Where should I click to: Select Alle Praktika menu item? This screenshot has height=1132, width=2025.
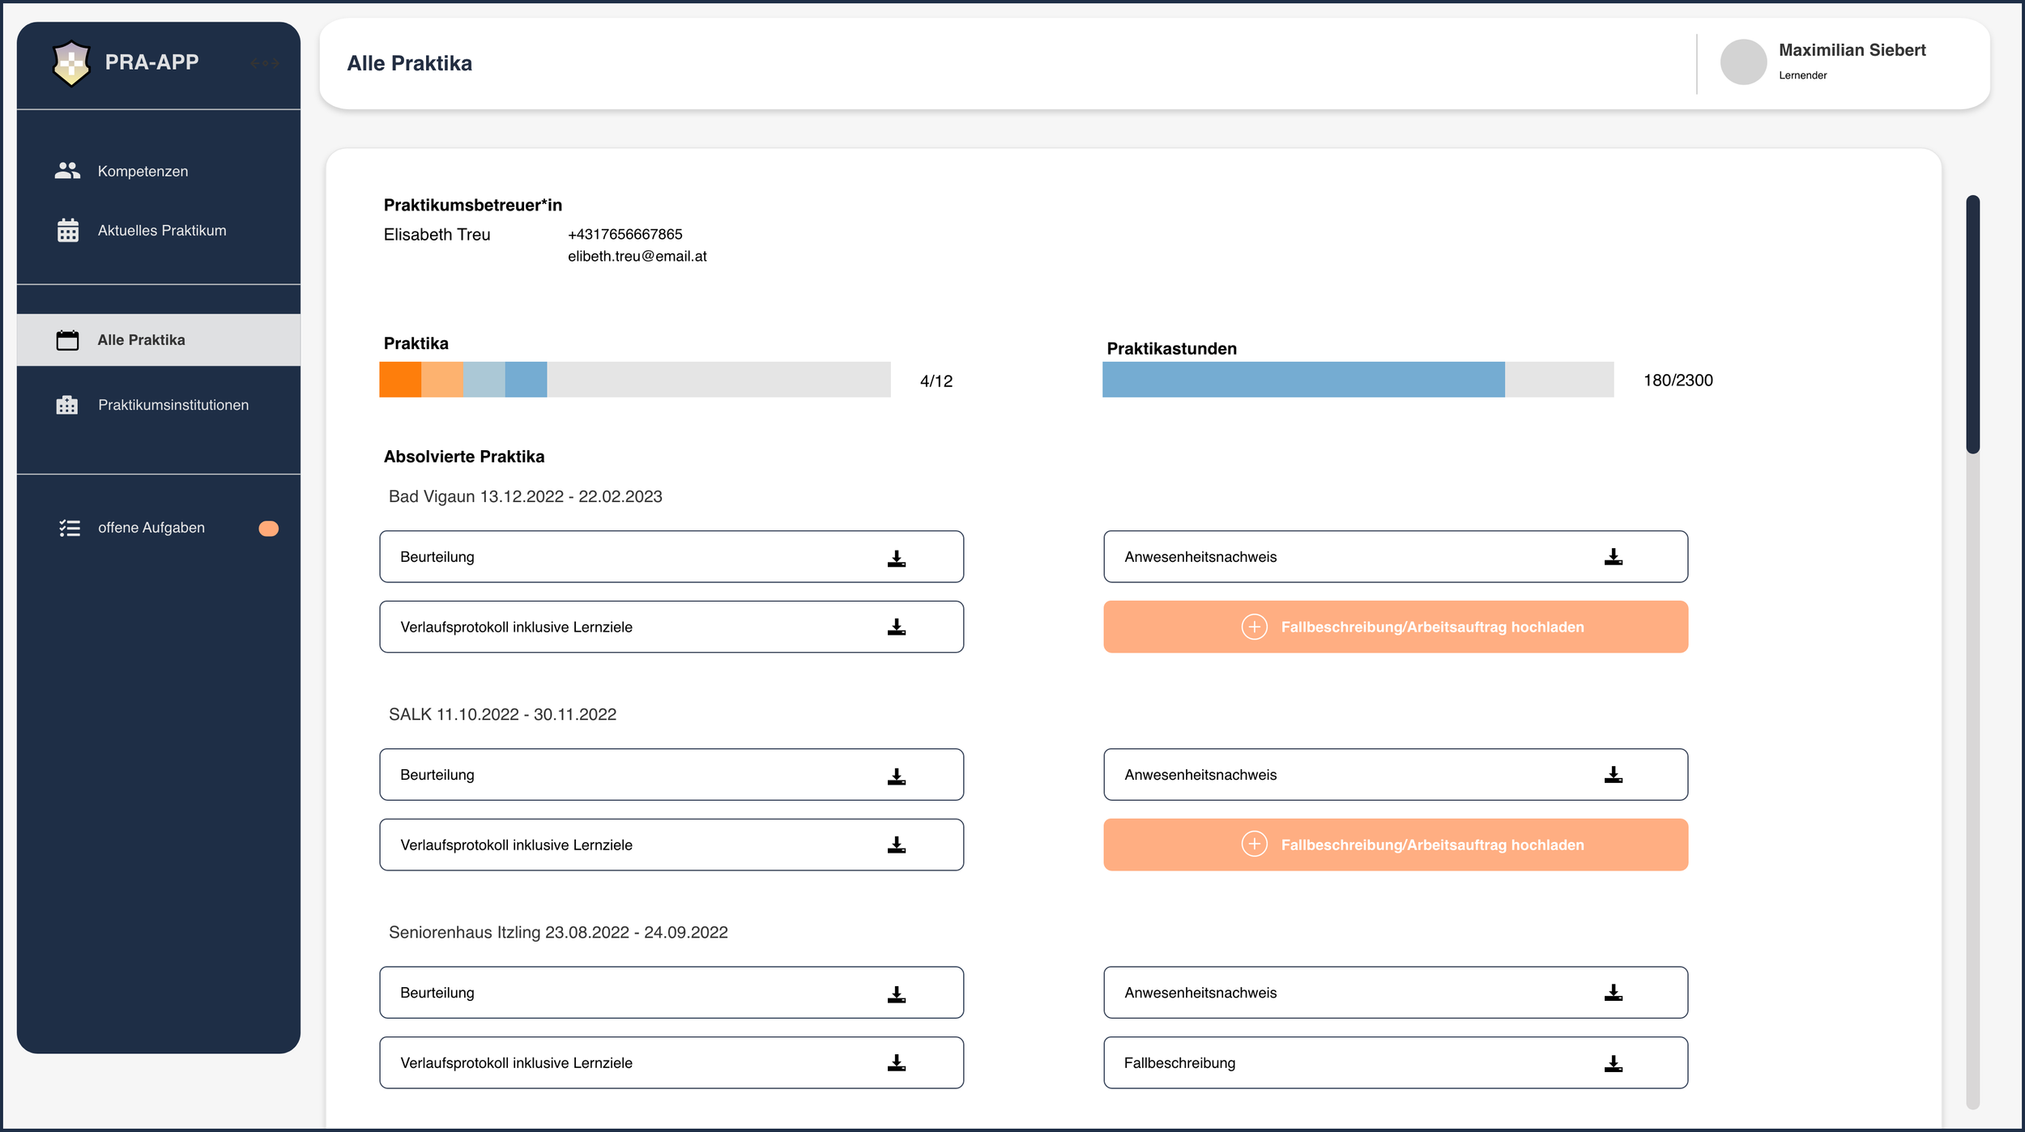click(159, 340)
